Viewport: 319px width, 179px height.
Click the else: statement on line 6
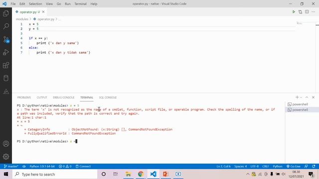point(33,48)
